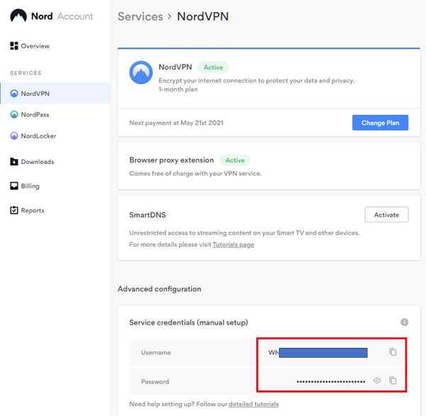The image size is (426, 416).
Task: Click the large NordVPN logo in the service card
Action: pos(141,72)
